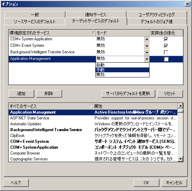This screenshot has height=191, width=192.
Task: Confirm settings with OK
Action: 146,183
